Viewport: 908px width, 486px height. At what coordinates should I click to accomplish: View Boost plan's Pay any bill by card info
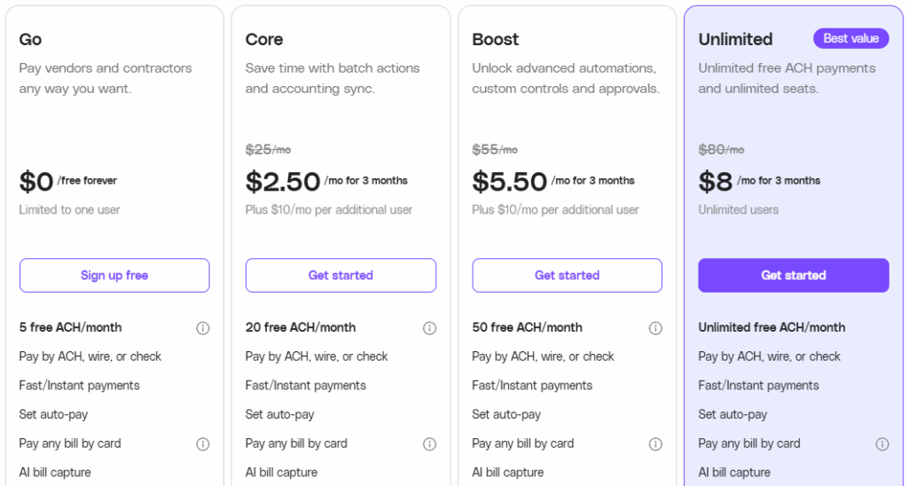[x=655, y=443]
